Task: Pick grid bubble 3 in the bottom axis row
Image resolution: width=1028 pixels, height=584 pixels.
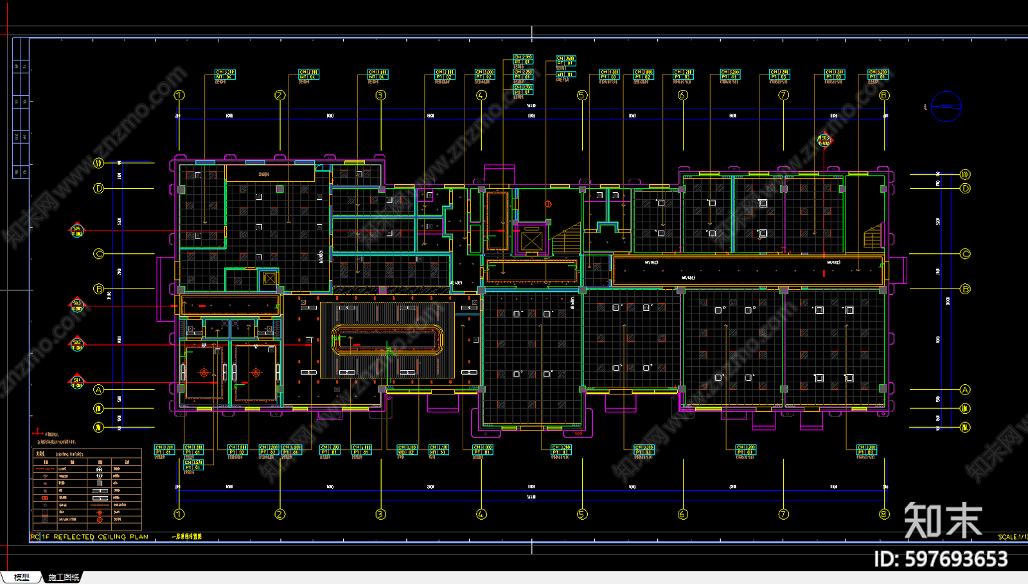Action: [381, 514]
